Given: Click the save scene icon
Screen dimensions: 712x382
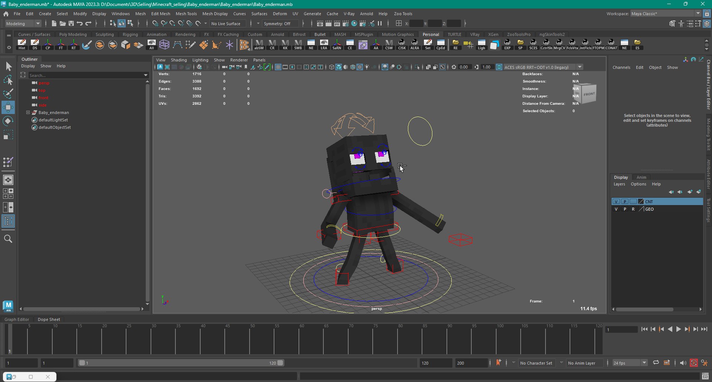Looking at the screenshot, I should click(x=71, y=23).
